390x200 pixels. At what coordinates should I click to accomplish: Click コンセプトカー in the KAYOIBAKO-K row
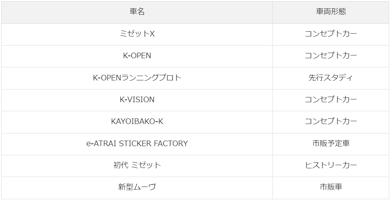[x=331, y=122]
